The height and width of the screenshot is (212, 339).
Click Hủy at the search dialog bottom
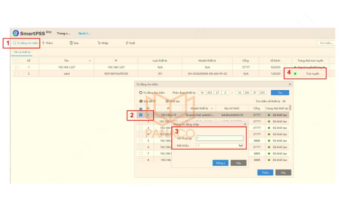[x=283, y=173]
